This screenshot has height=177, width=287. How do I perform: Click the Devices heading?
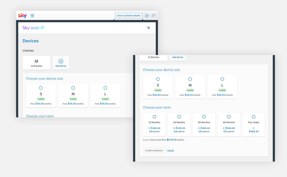pyautogui.click(x=31, y=41)
